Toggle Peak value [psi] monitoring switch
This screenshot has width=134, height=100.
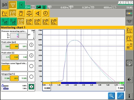tap(31, 45)
